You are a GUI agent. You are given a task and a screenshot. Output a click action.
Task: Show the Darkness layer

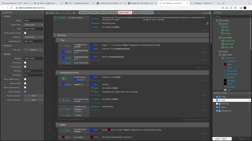(217, 104)
